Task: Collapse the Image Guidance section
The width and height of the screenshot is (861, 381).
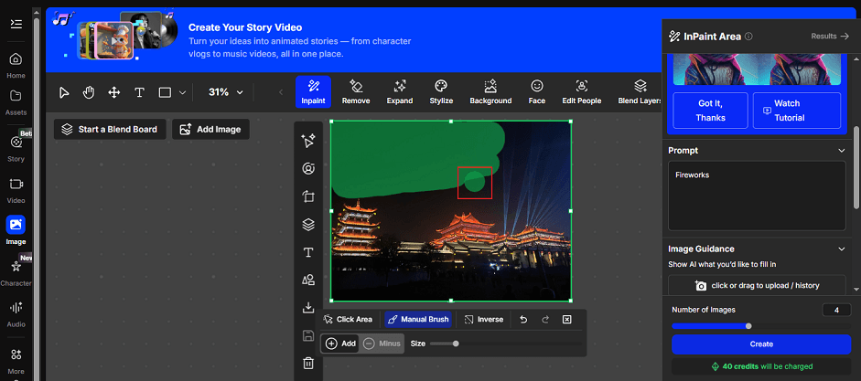Action: click(841, 249)
